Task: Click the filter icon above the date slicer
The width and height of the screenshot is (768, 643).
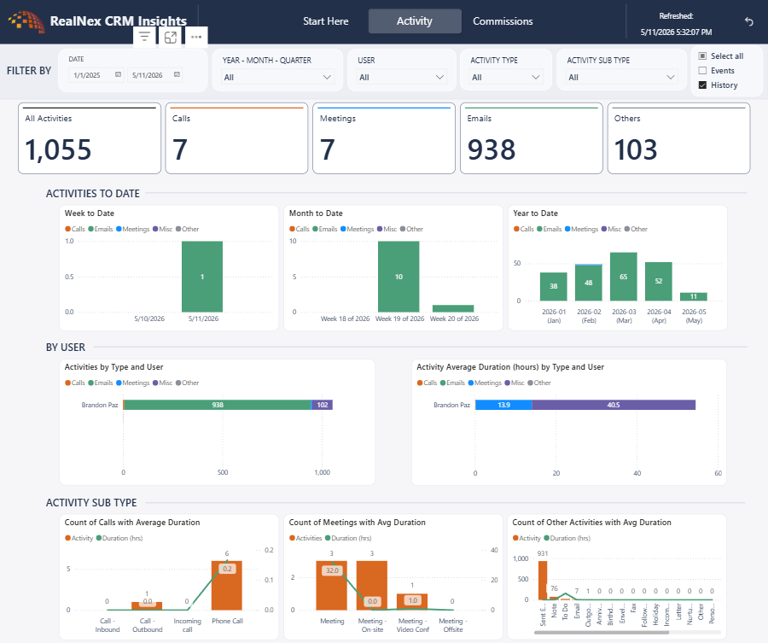Action: click(x=144, y=37)
